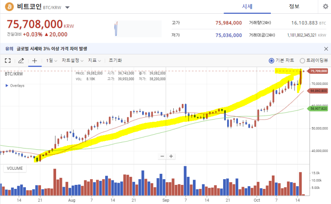Toggle fullscreen chart mode icon

click(8, 60)
